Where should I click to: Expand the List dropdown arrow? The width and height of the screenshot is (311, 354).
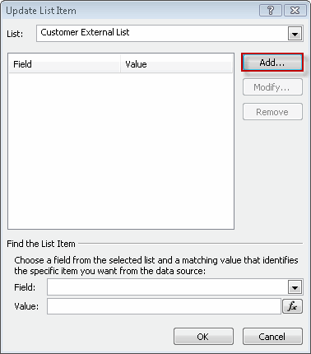pos(295,34)
